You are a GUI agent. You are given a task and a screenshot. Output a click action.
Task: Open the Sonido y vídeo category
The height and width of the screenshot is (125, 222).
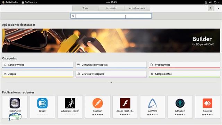coord(38,65)
